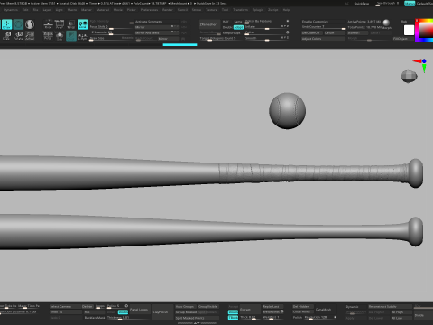Click the Activate Symmetry button
433x325 pixels.
point(157,22)
